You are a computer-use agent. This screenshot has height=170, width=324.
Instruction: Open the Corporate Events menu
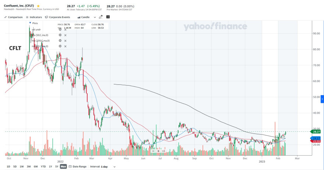(57, 17)
